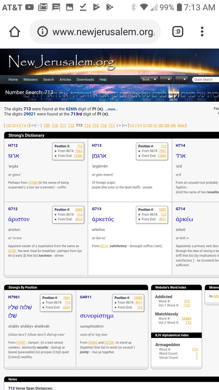Tap the gallery image notification icon

69,7
